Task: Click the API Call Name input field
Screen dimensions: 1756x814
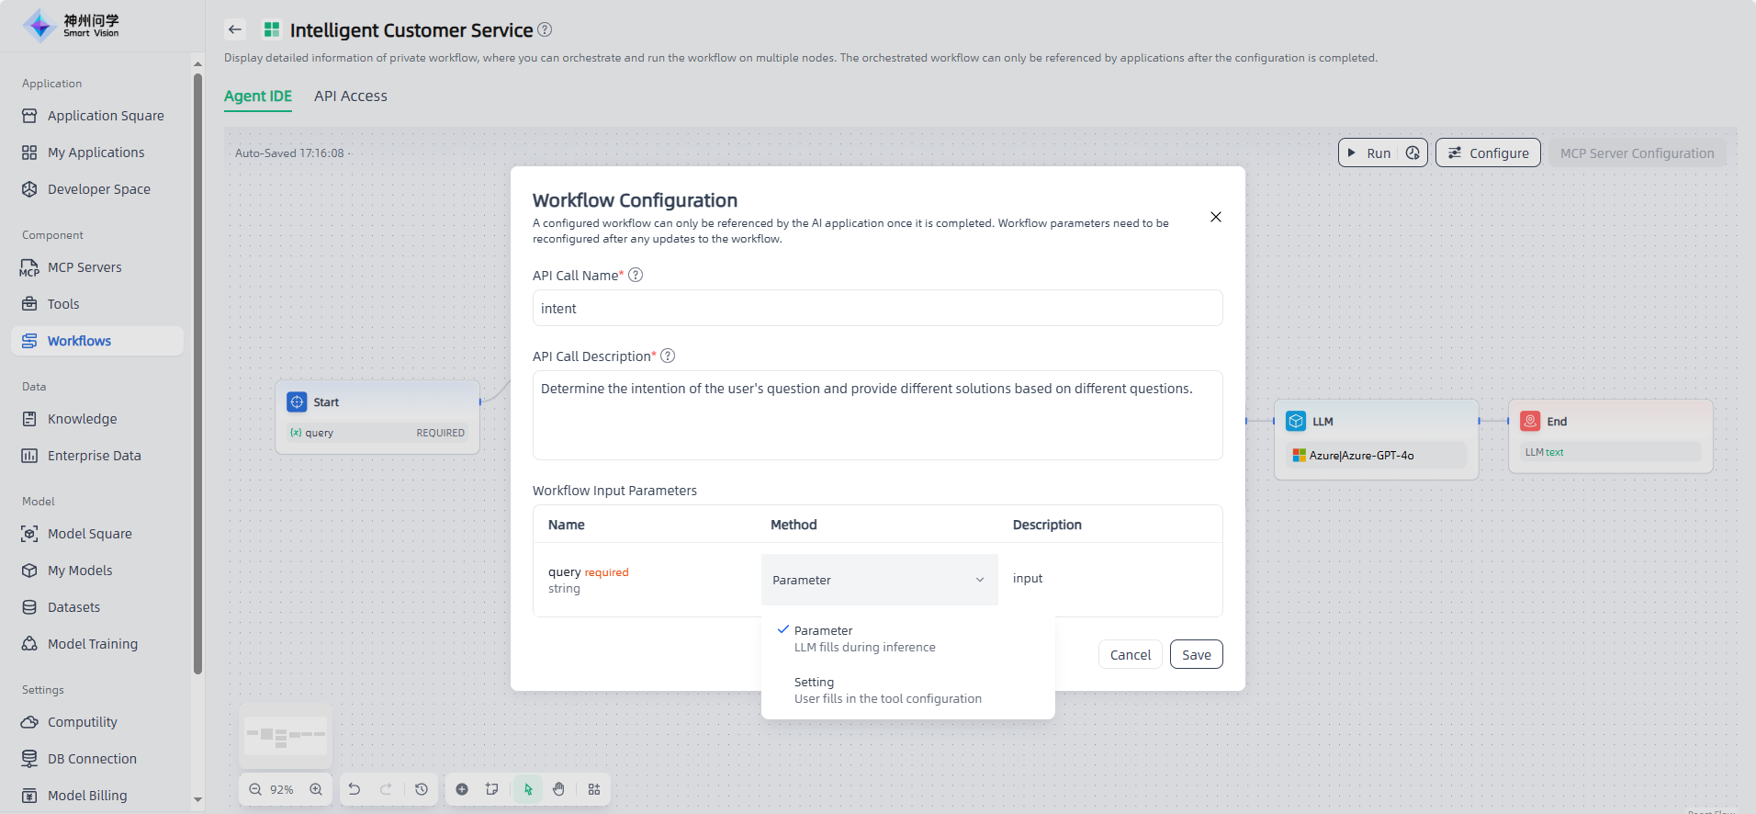Action: tap(877, 309)
